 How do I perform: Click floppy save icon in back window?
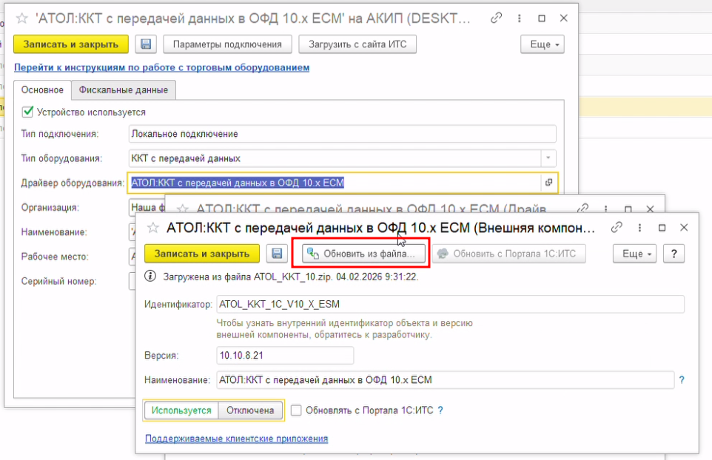coord(146,44)
